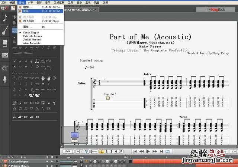The width and height of the screenshot is (238, 167).
Task: Click the TXT text annotation icon
Action: pos(37,103)
